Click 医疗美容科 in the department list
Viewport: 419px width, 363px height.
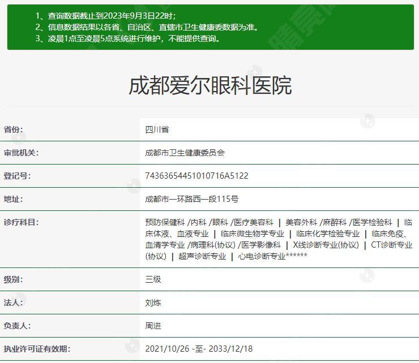(x=254, y=222)
